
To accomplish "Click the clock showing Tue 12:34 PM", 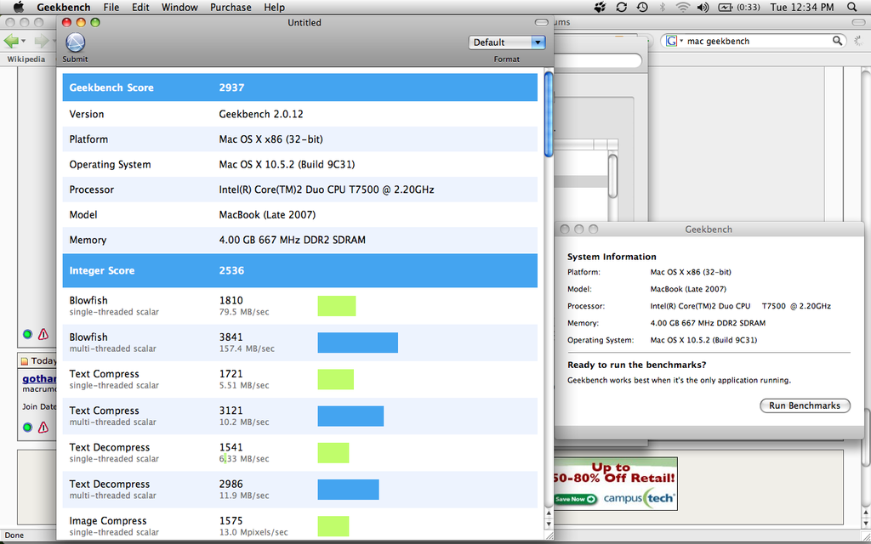I will tap(801, 7).
